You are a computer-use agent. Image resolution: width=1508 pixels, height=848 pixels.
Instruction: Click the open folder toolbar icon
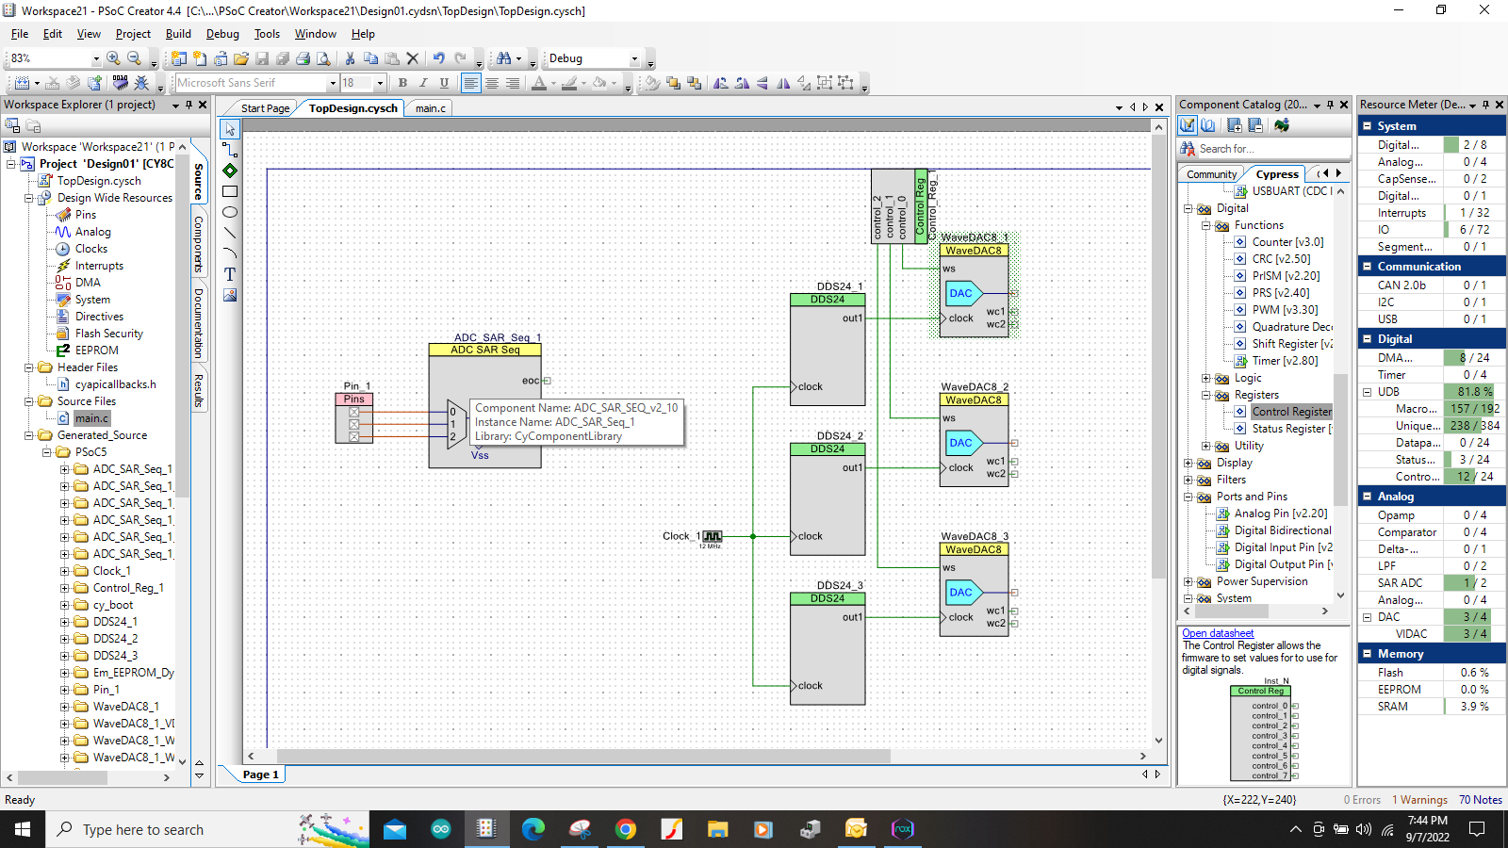[241, 58]
